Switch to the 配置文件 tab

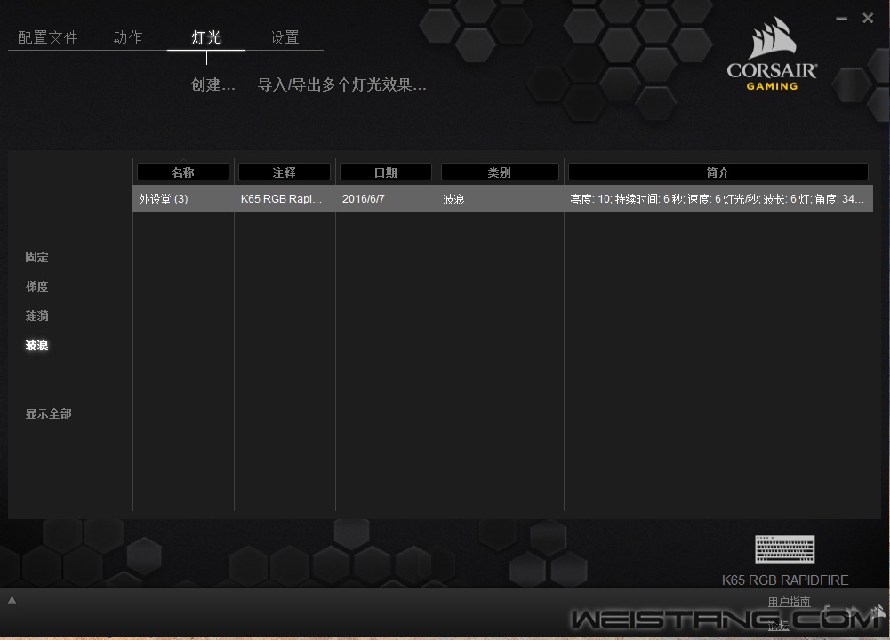click(48, 37)
